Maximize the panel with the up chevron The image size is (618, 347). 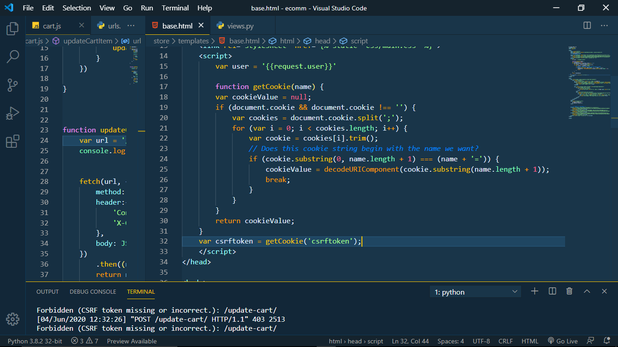(587, 291)
